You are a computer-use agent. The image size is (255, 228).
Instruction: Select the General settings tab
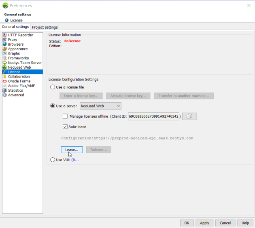pyautogui.click(x=15, y=27)
